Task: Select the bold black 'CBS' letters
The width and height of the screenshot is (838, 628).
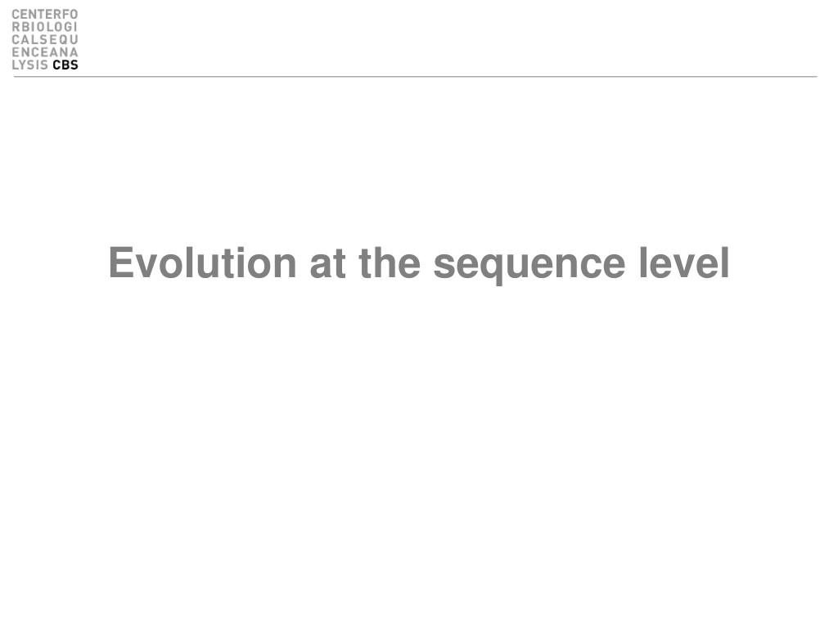Action: [65, 65]
